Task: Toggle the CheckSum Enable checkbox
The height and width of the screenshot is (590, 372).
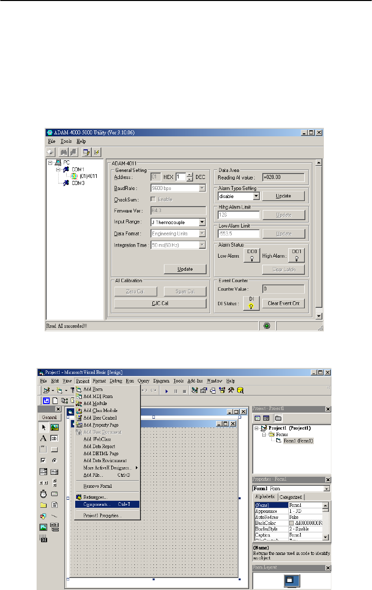Action: pyautogui.click(x=153, y=199)
